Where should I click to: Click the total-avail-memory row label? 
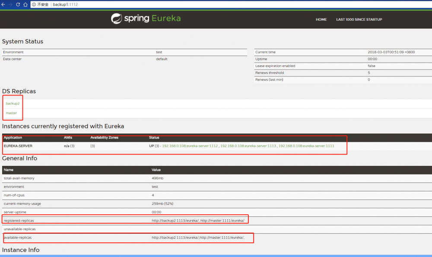19,178
